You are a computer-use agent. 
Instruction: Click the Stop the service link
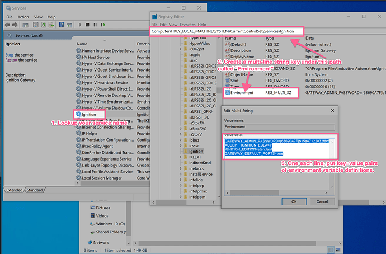(10, 55)
